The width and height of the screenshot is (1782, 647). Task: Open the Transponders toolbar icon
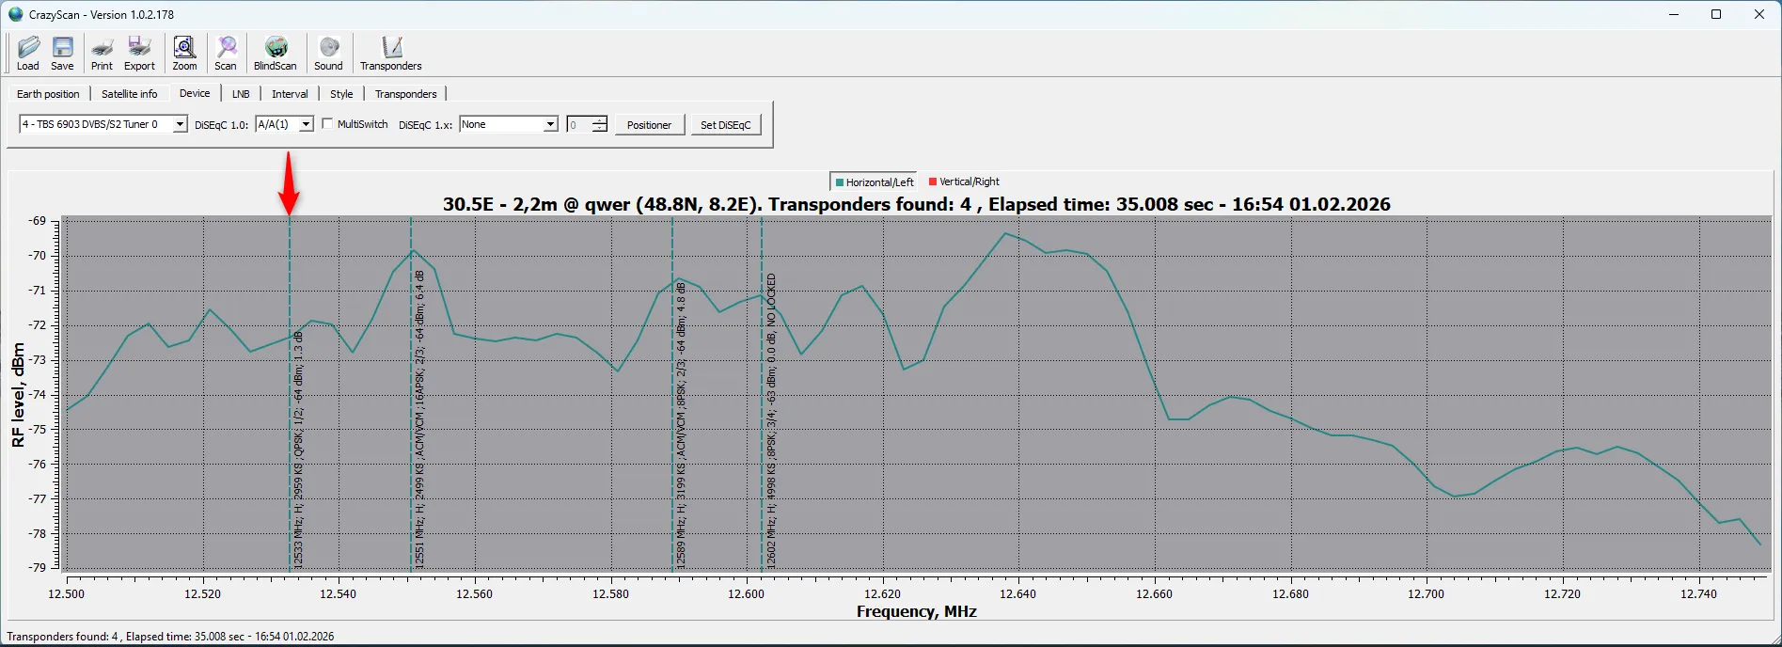click(391, 53)
